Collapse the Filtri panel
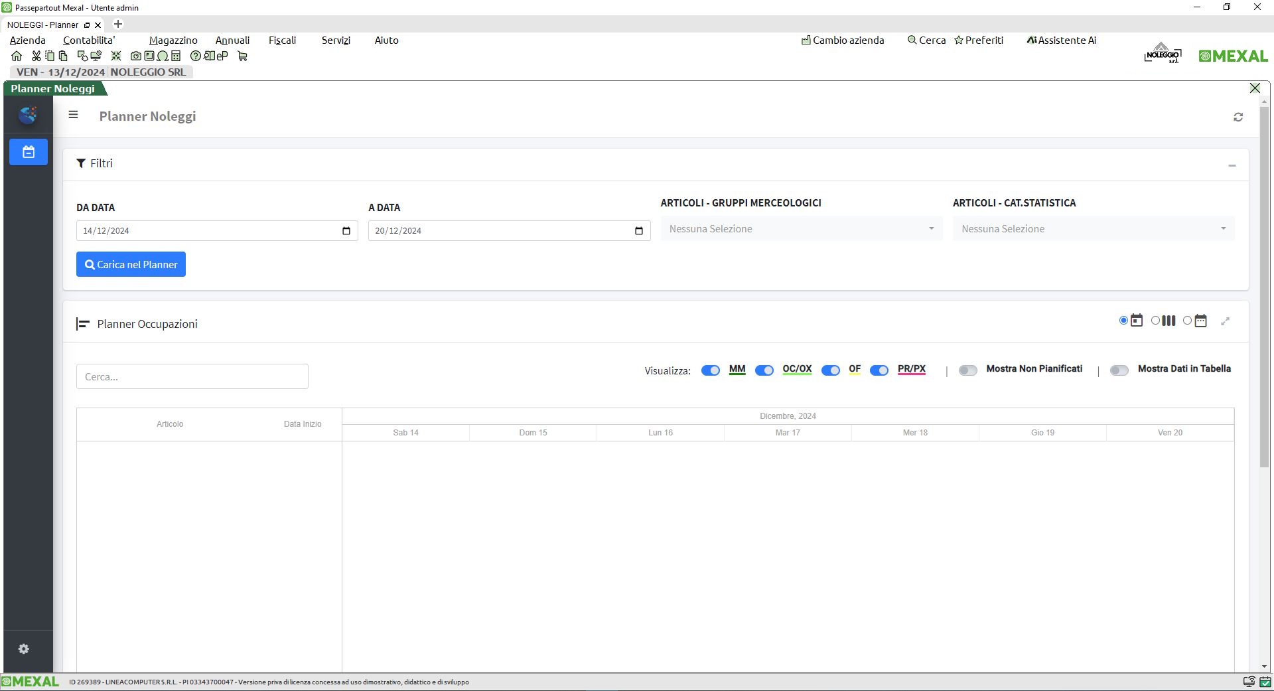The width and height of the screenshot is (1274, 691). [1232, 165]
